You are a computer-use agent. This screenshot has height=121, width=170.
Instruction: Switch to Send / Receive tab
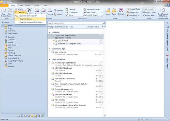coord(25,5)
